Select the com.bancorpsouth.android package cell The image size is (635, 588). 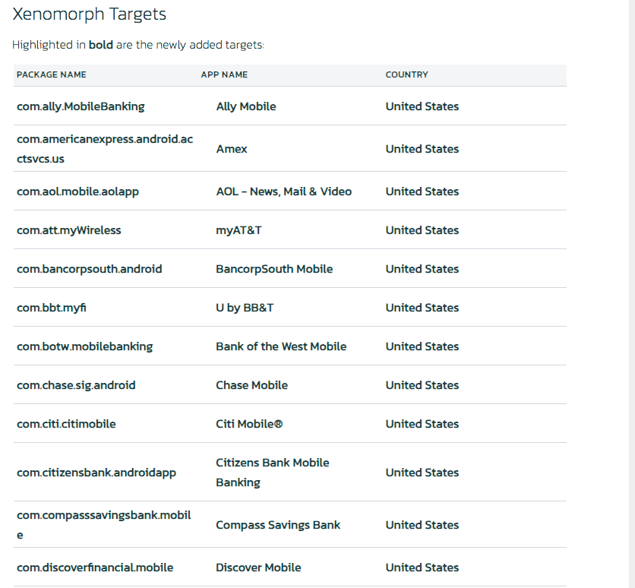pos(89,269)
